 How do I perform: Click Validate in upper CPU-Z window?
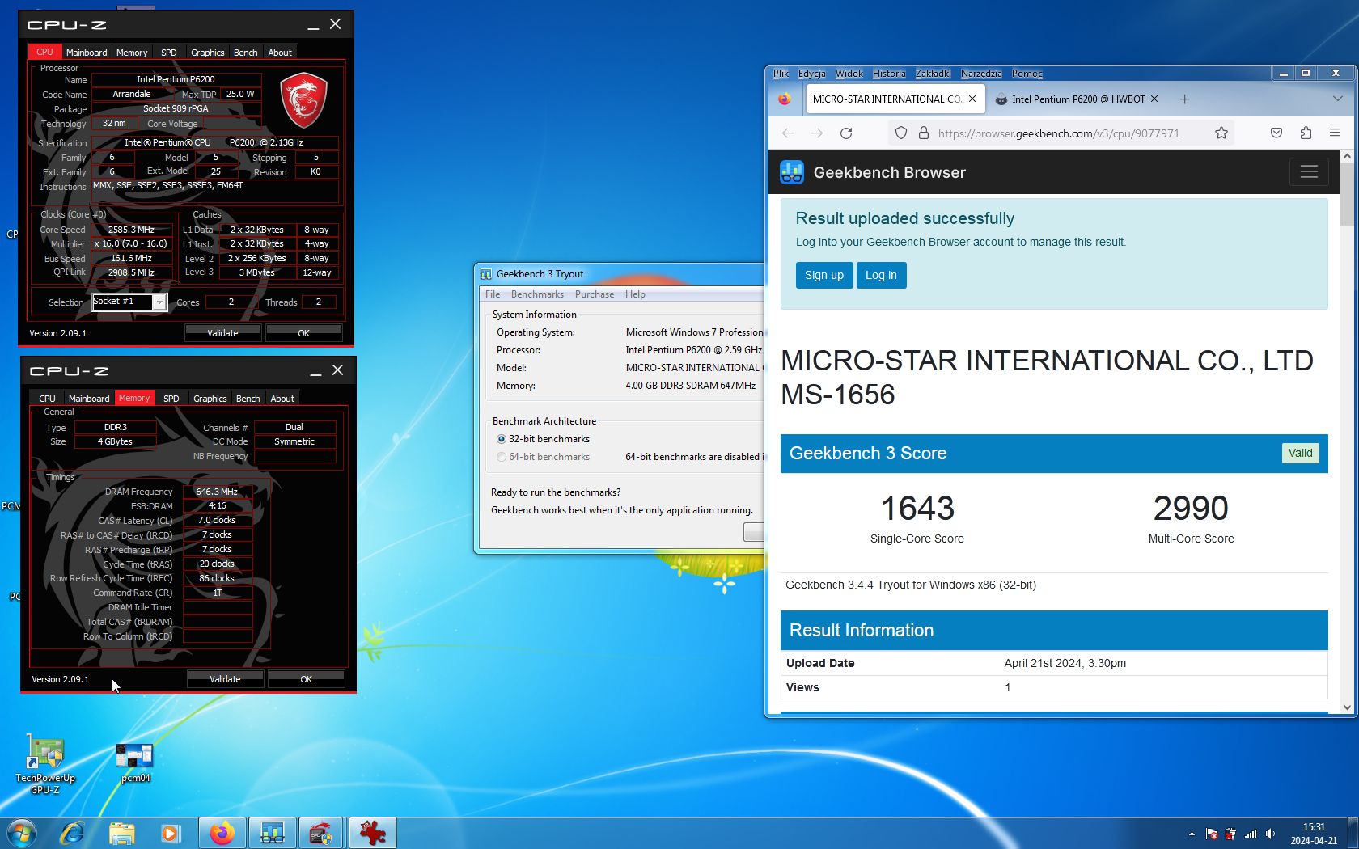pyautogui.click(x=222, y=333)
